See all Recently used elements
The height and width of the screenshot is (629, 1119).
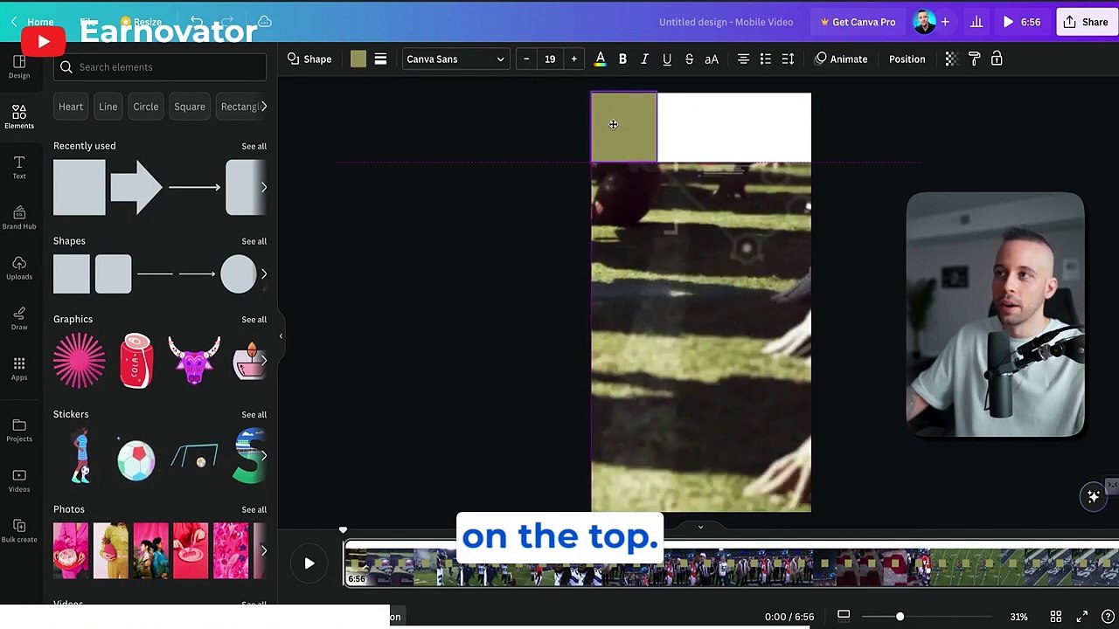[x=254, y=146]
